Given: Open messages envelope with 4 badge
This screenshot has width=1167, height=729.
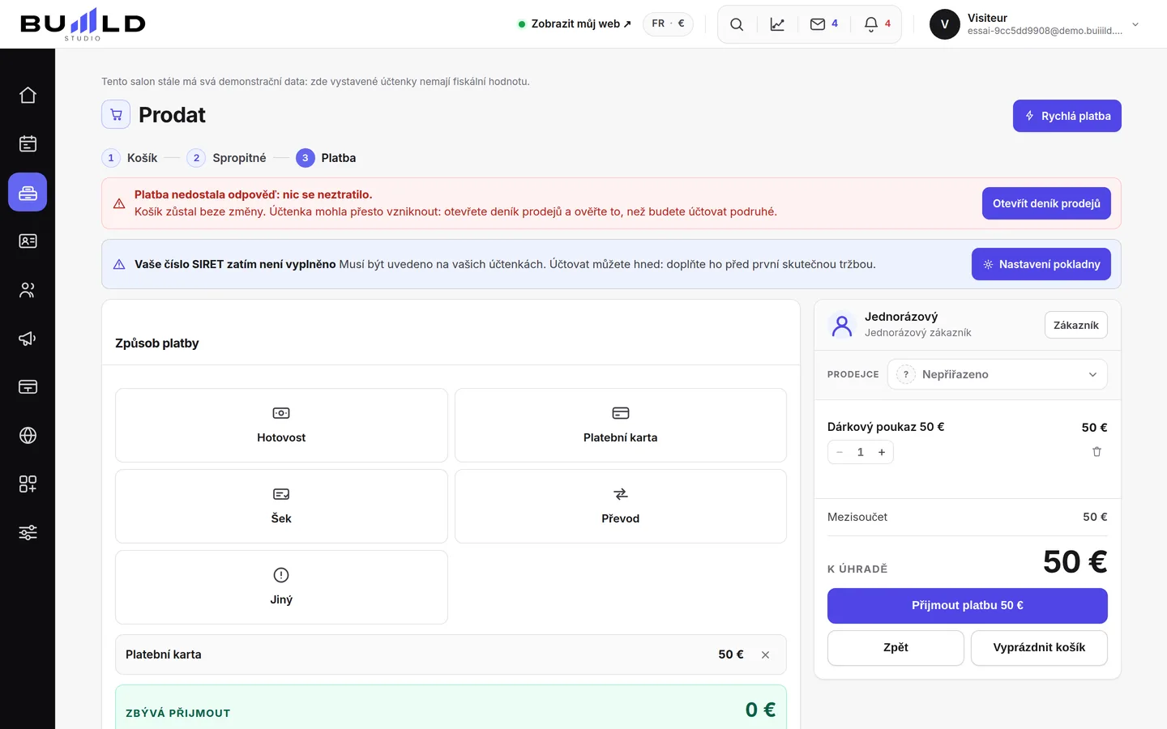Looking at the screenshot, I should [x=824, y=24].
